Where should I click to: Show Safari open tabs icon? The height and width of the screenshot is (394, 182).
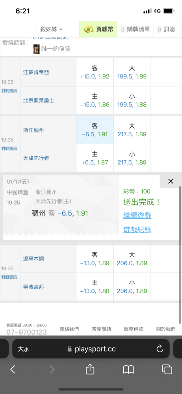pos(167,369)
